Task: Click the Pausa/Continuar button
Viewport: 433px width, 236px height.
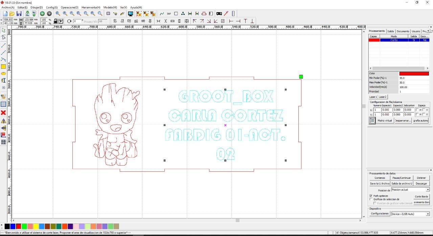Action: (402, 178)
